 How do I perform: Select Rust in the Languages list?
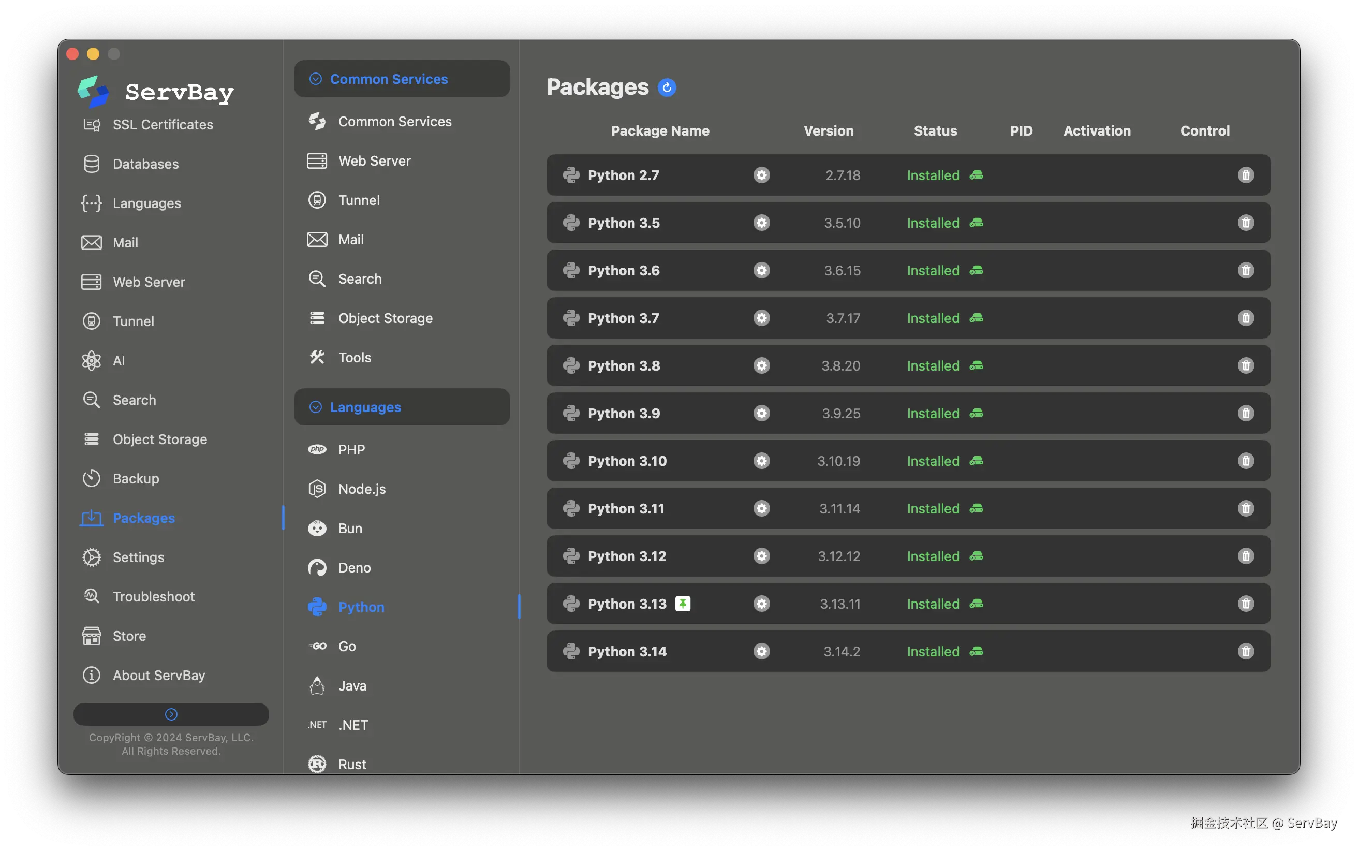coord(352,764)
